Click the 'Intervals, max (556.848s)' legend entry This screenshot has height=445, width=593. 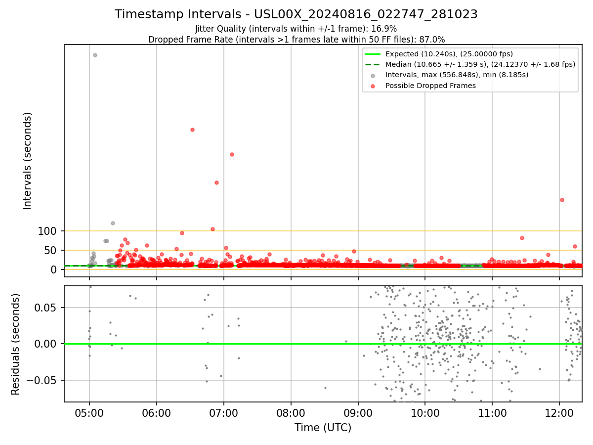[x=457, y=75]
